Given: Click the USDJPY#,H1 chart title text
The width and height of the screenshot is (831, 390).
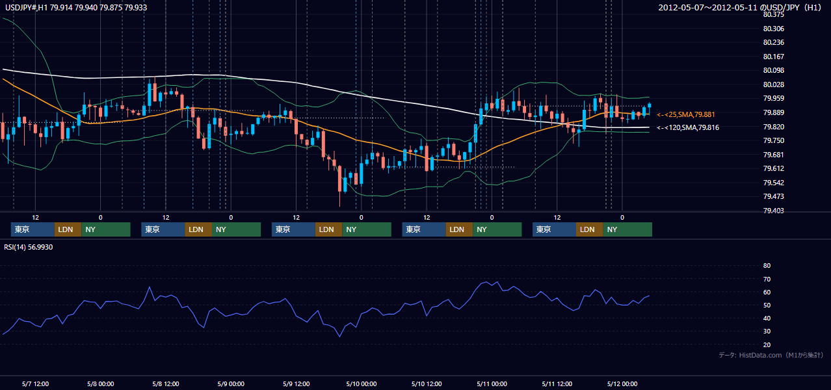Looking at the screenshot, I should 75,7.
